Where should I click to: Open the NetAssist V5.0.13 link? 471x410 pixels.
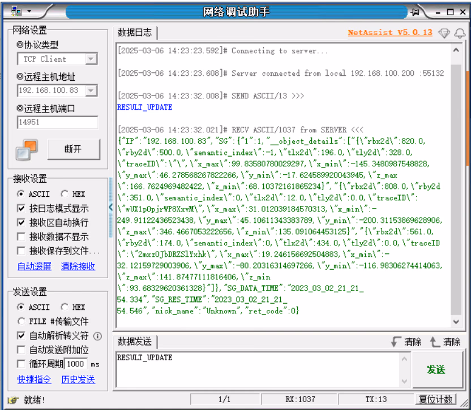[x=390, y=32]
